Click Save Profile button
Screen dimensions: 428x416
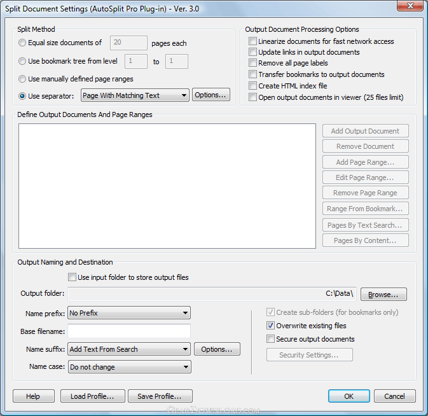click(160, 396)
